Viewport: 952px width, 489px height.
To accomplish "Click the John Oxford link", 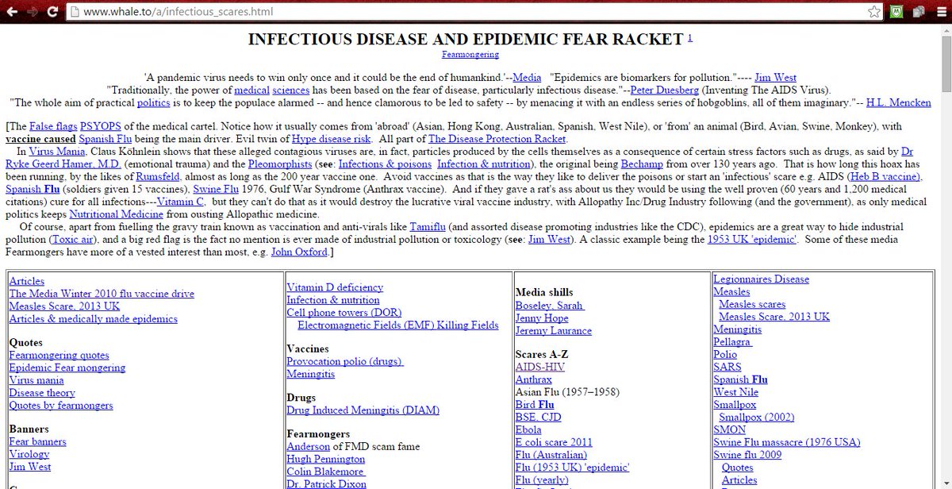I will (299, 253).
